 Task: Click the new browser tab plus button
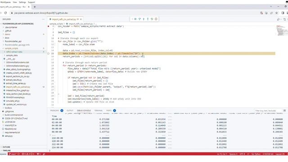(x=35, y=7)
